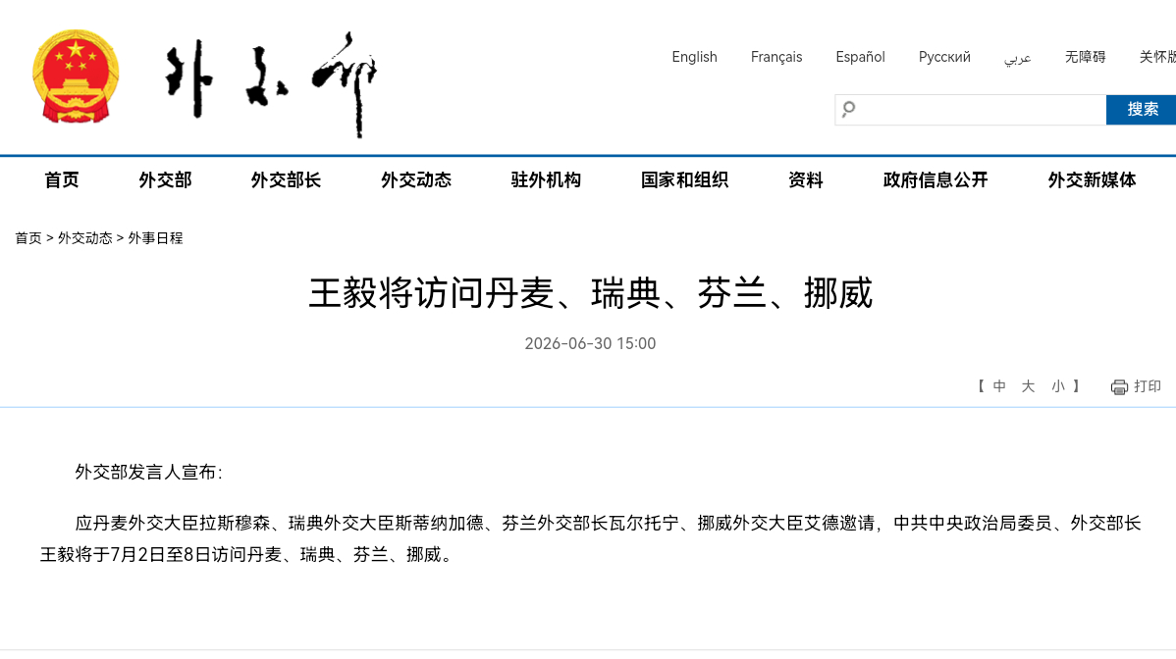Open 资料 navigation menu
The image size is (1176, 659).
(806, 179)
